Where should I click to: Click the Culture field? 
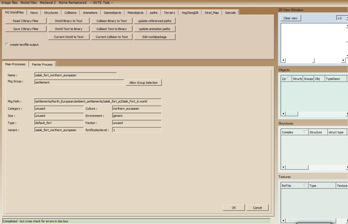click(137, 109)
